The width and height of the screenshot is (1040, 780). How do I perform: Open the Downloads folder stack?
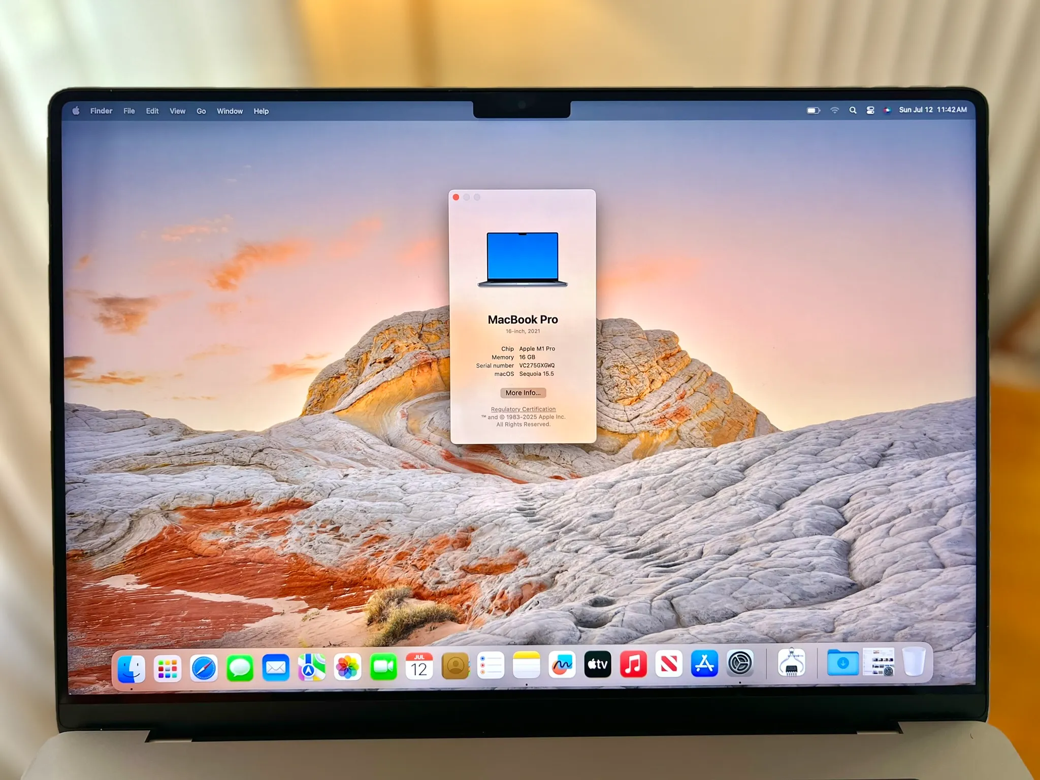842,663
